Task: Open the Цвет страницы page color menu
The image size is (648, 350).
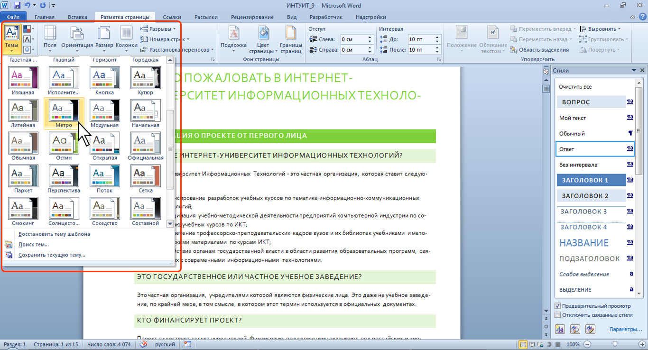Action: click(263, 39)
